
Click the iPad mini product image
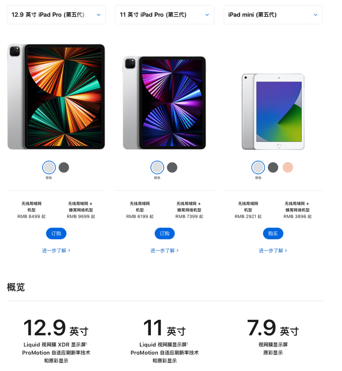tap(273, 112)
